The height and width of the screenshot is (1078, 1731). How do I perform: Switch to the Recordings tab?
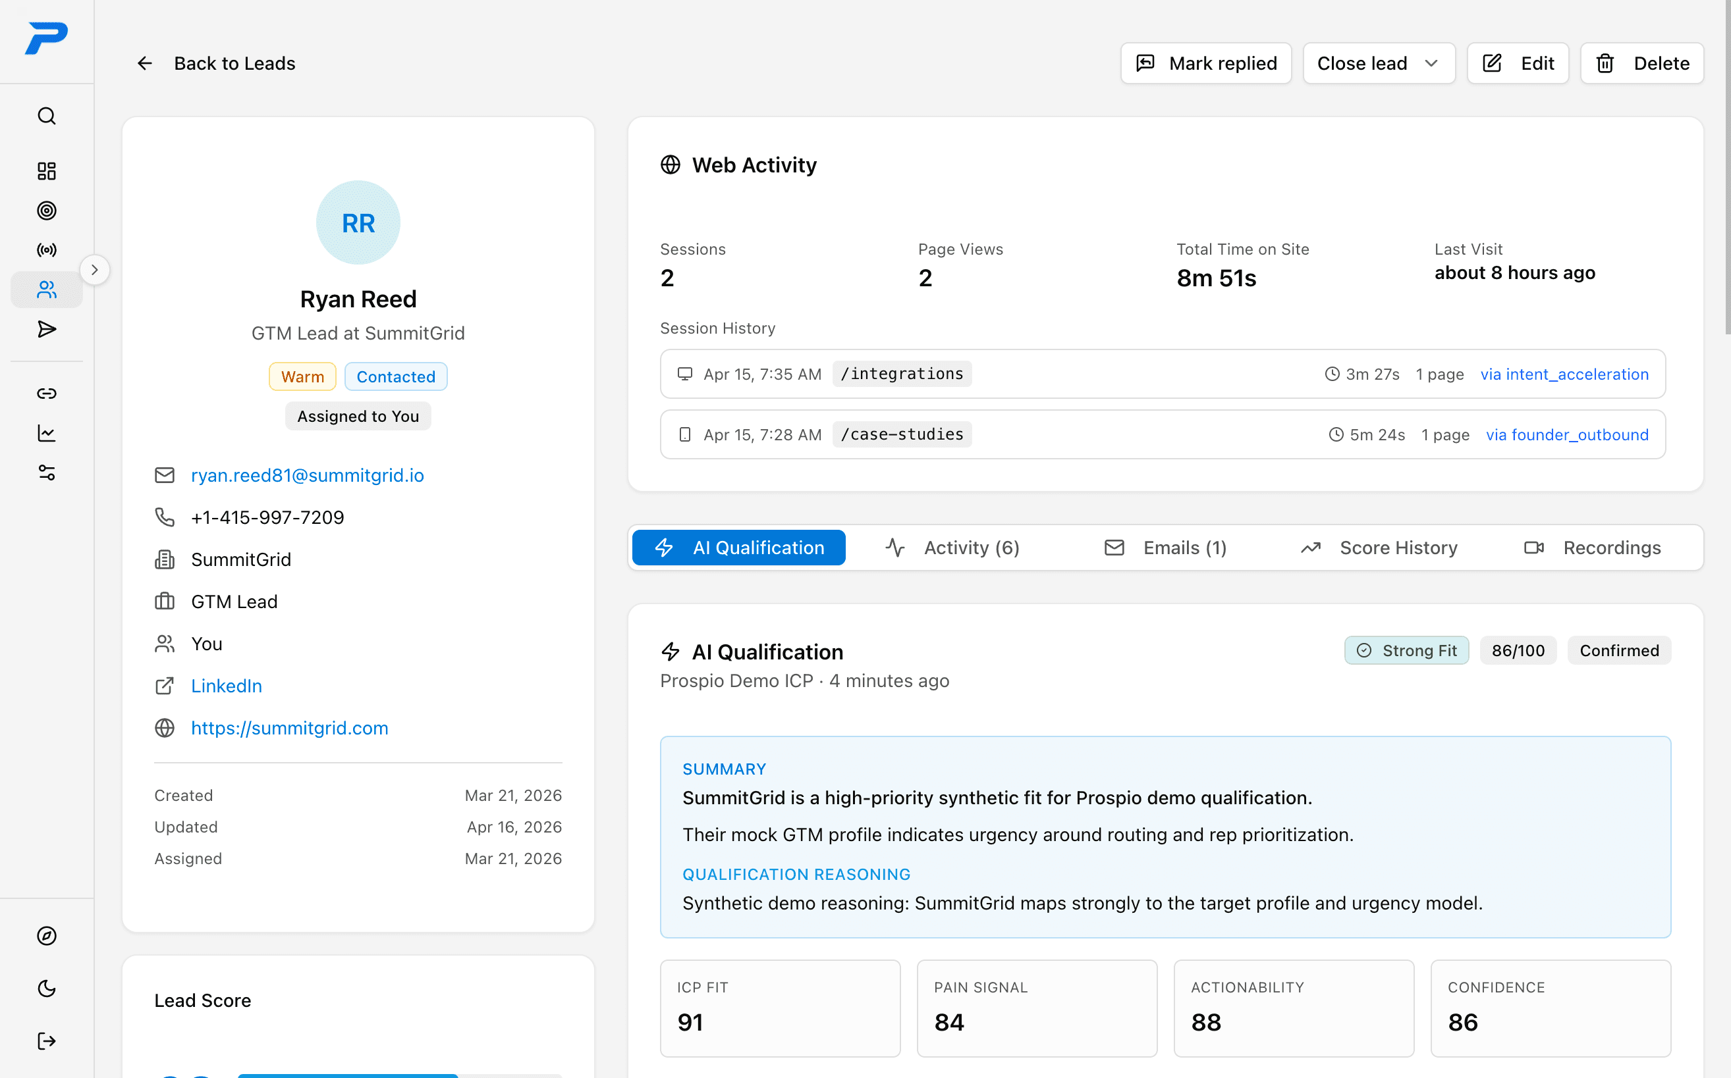(1592, 548)
